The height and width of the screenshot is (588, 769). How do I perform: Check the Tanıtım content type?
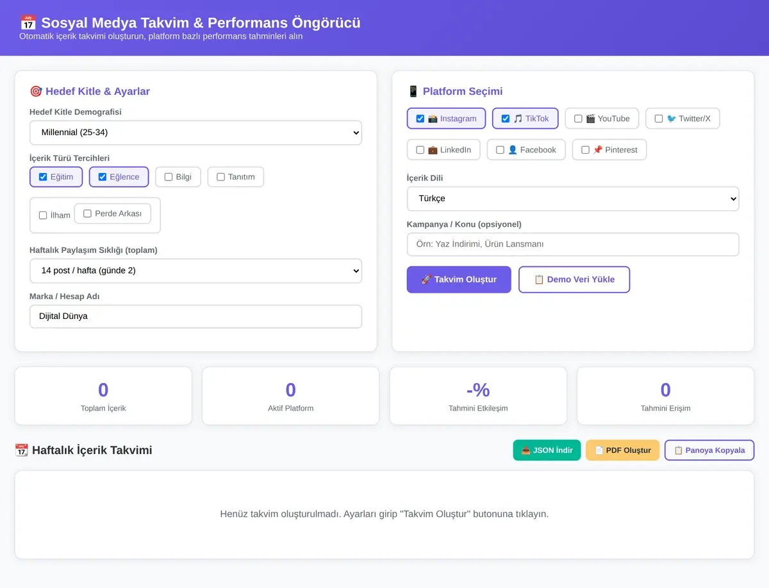pos(220,177)
